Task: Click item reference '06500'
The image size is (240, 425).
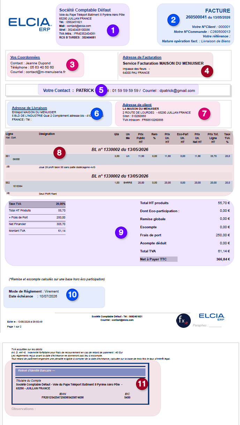Action: 16,159
